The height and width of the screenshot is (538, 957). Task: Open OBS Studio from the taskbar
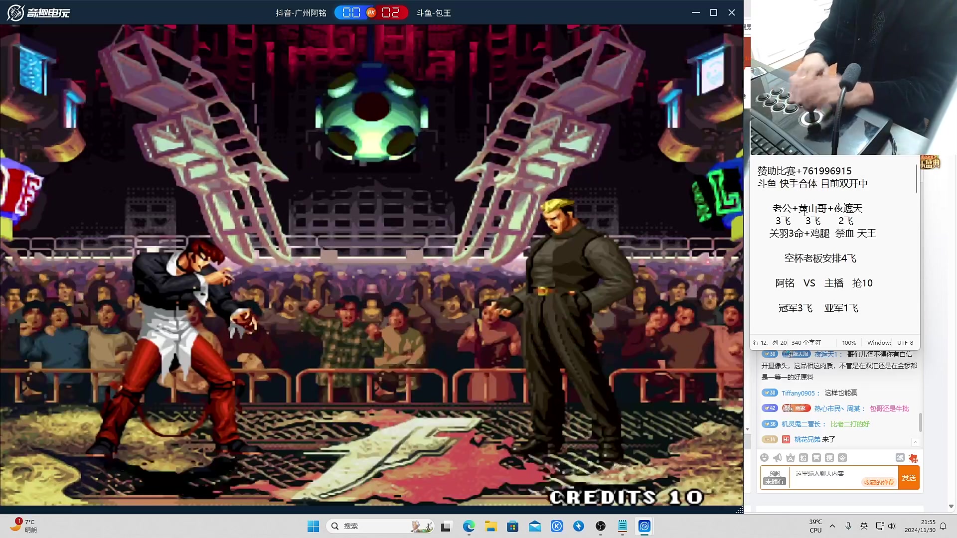601,526
